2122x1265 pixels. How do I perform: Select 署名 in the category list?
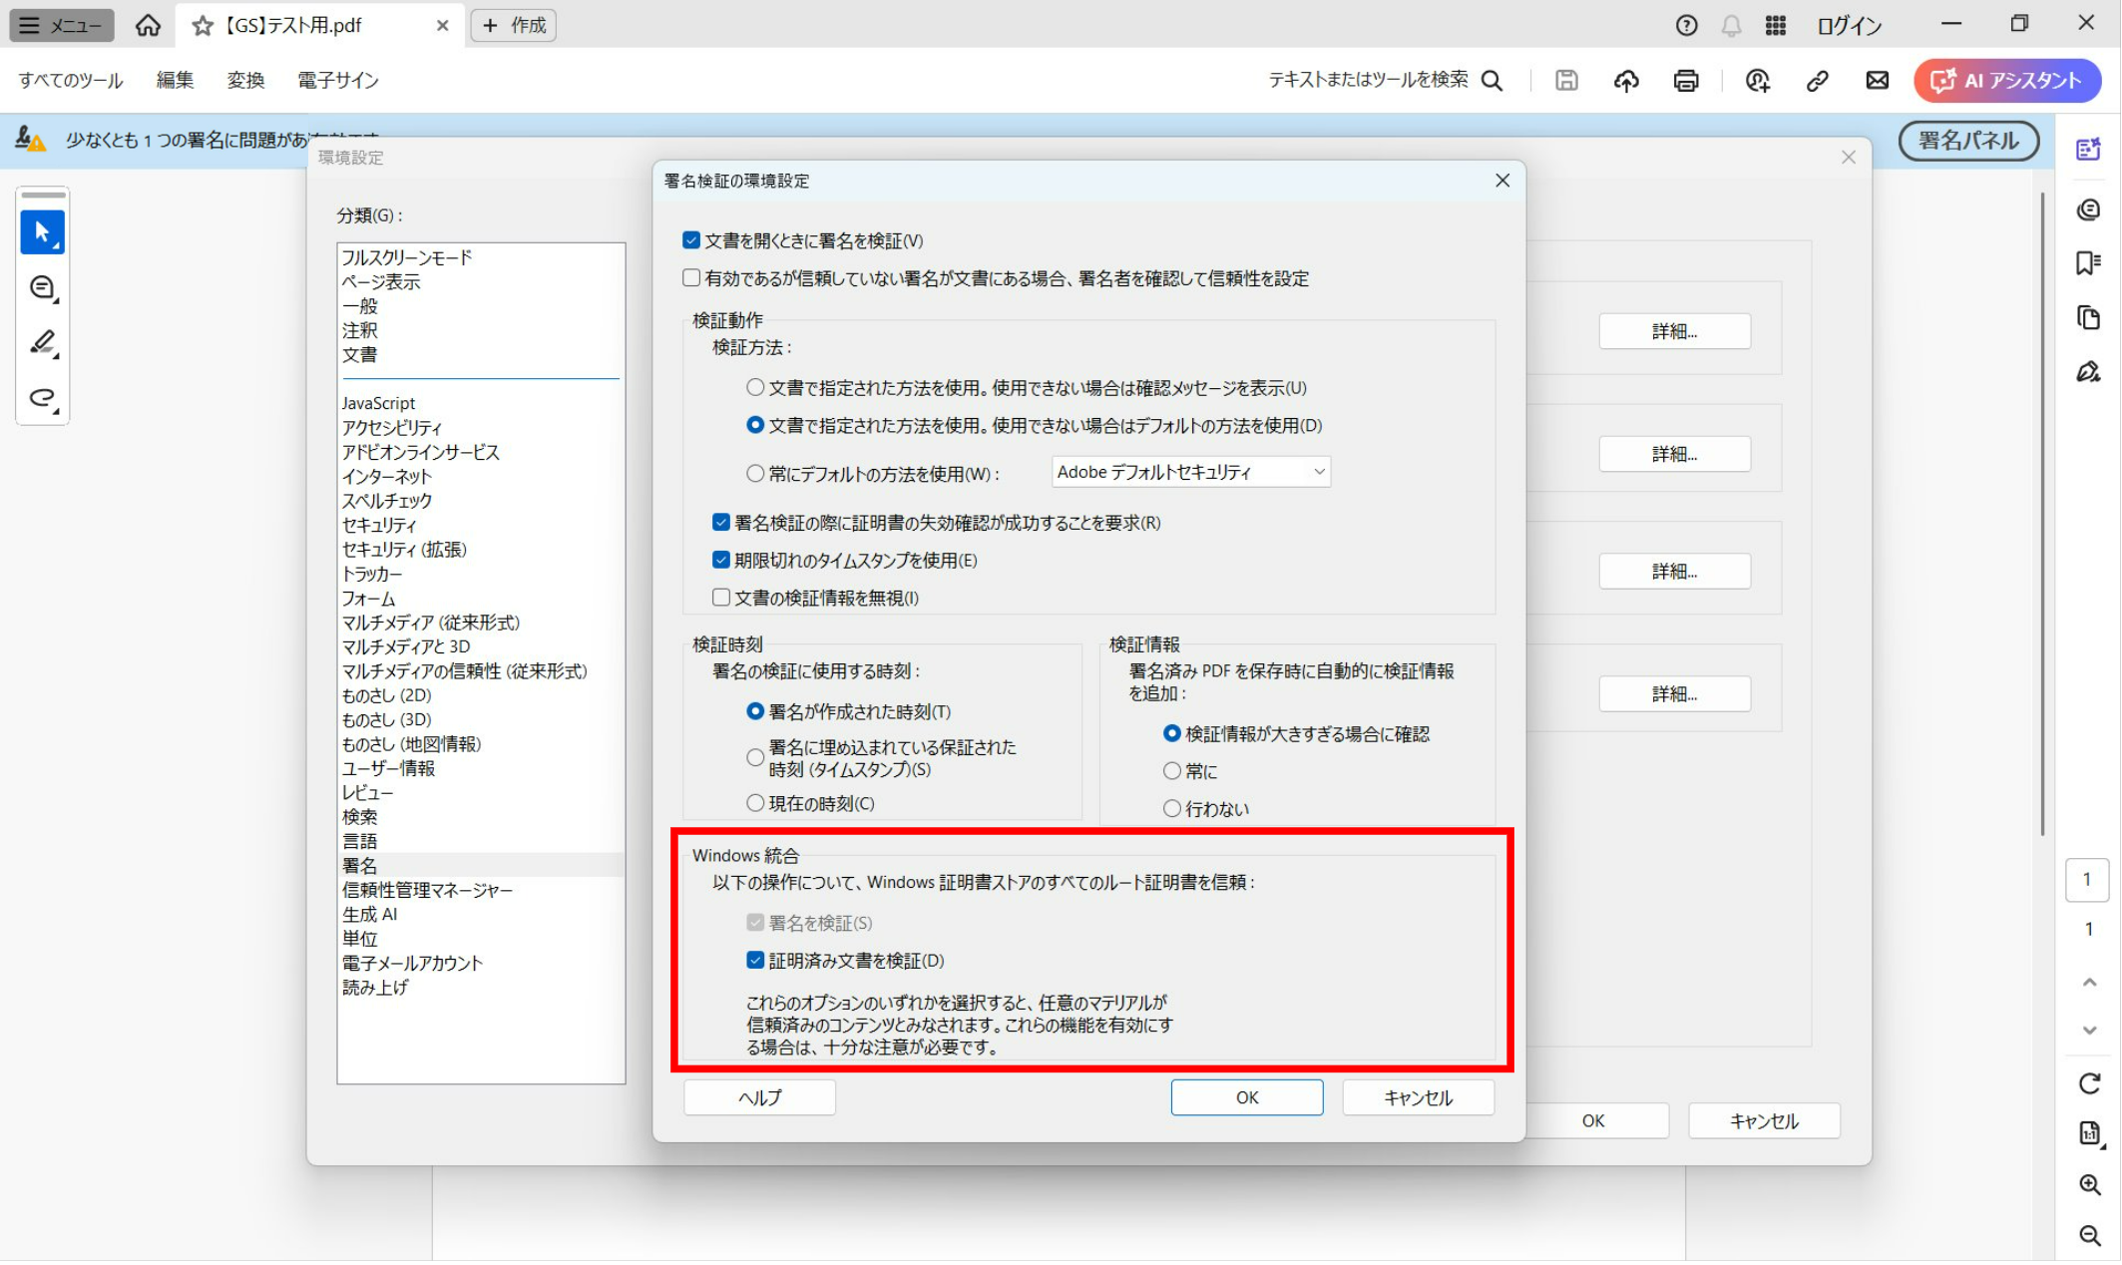tap(361, 864)
